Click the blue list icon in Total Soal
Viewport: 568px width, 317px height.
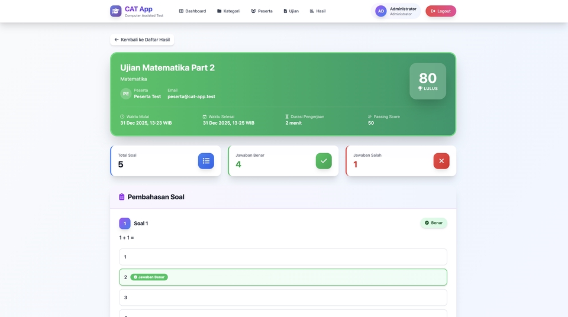tap(206, 161)
